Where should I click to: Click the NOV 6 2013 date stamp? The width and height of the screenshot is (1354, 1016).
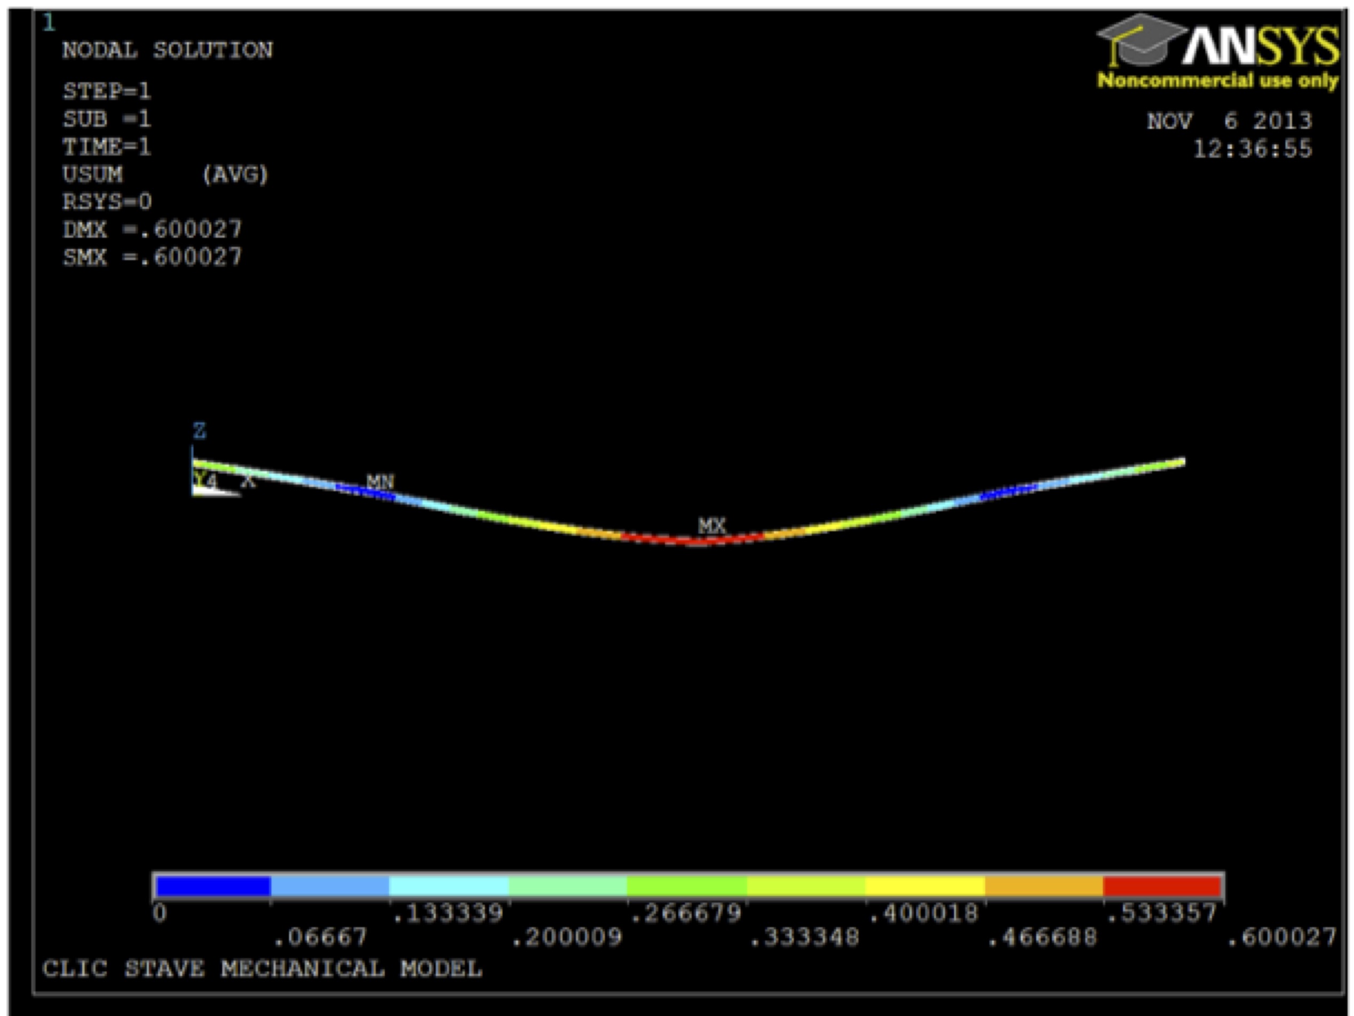(x=1229, y=121)
